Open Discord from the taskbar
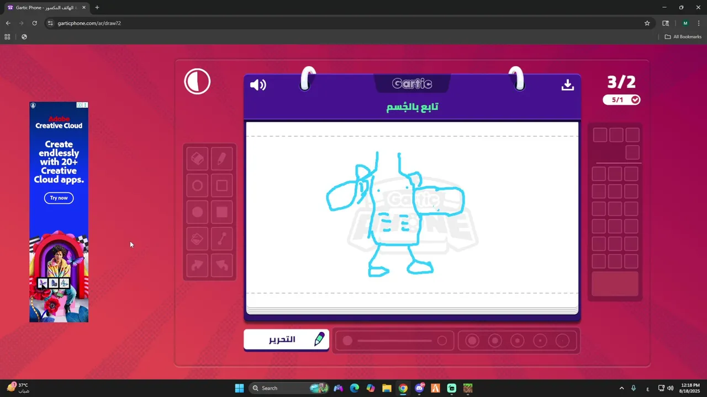707x397 pixels. [419, 388]
